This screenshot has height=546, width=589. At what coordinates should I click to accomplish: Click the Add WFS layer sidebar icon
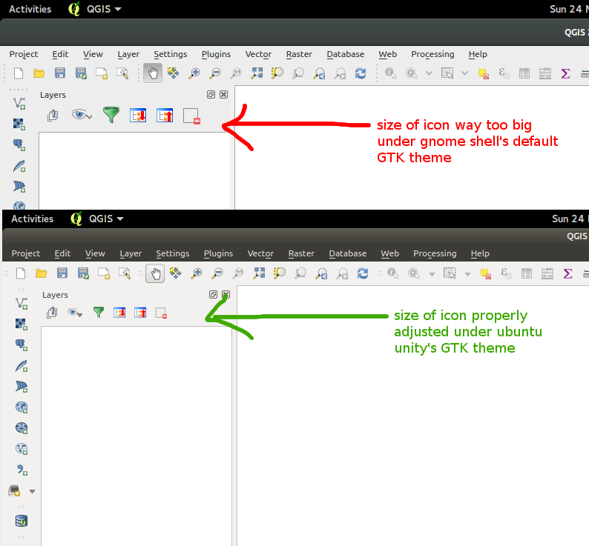pyautogui.click(x=22, y=449)
